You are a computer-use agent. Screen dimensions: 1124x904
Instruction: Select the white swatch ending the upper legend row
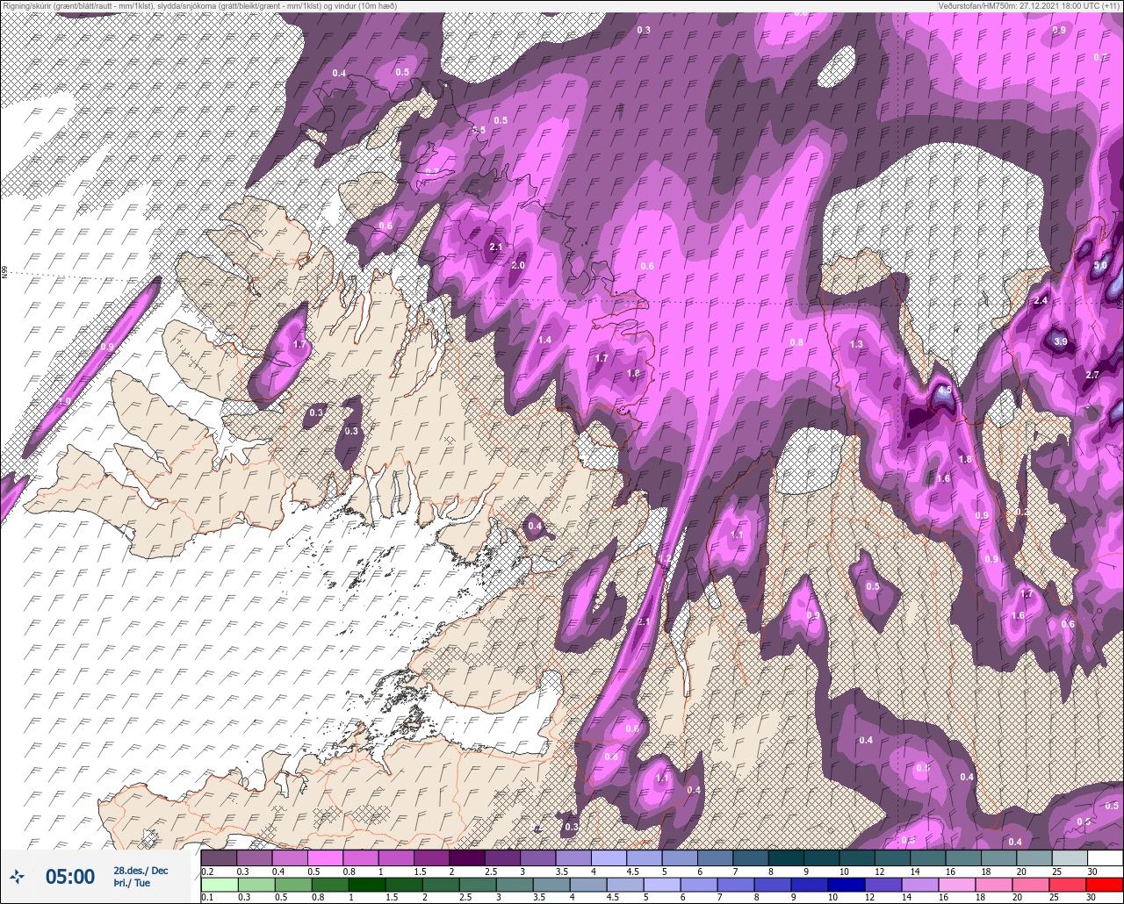tap(1105, 857)
